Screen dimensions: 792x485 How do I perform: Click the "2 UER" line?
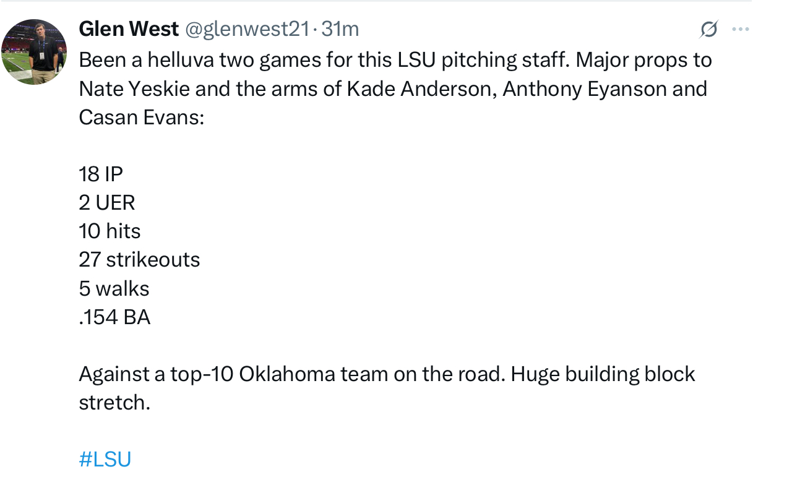point(106,202)
